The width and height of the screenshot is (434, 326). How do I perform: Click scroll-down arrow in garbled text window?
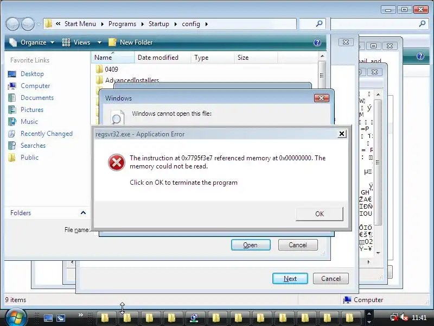click(378, 253)
